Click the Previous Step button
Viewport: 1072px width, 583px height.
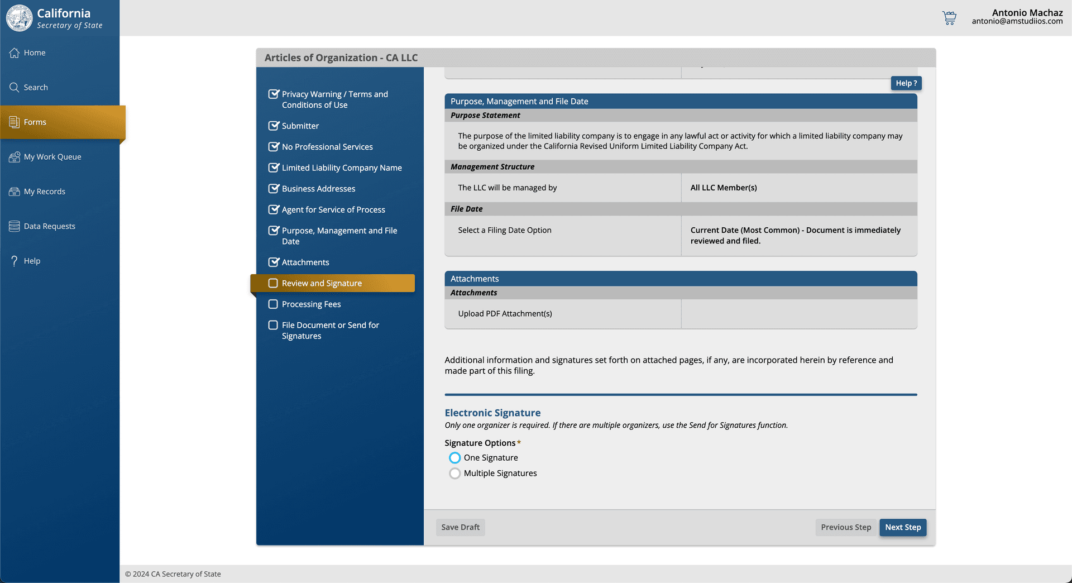pos(846,527)
